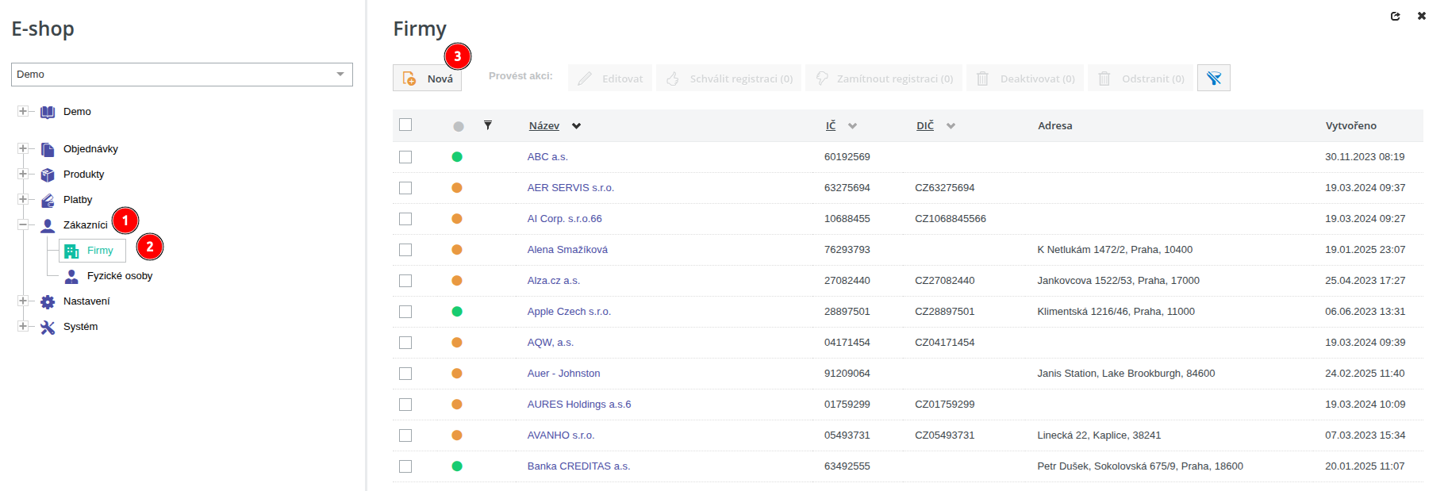Click the Platby icon in sidebar
Viewport: 1448px width, 491px height.
point(48,200)
